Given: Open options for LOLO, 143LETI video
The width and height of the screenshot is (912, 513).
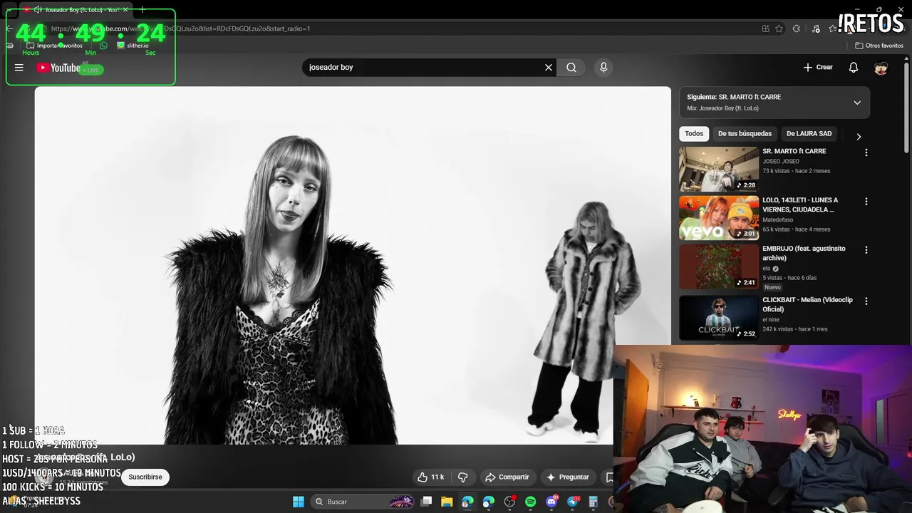Looking at the screenshot, I should coord(866,202).
